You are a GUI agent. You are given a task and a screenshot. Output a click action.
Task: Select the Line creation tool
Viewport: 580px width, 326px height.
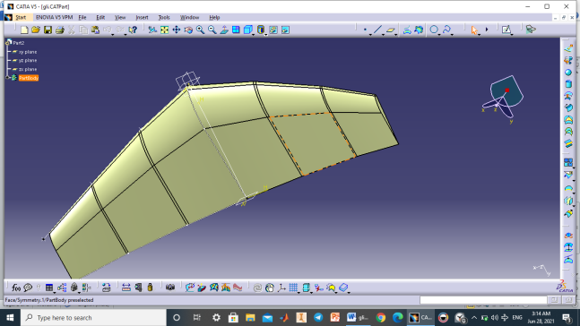377,30
